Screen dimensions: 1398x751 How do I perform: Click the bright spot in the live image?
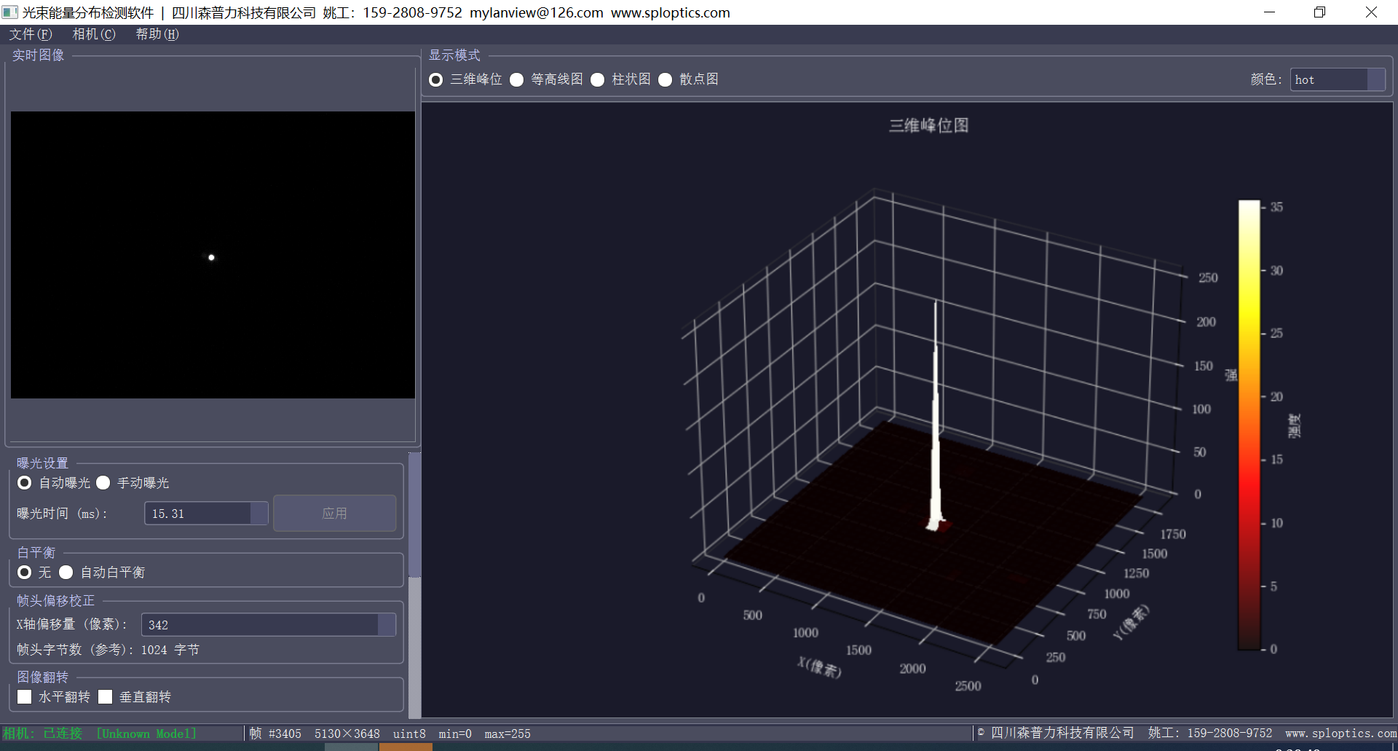click(211, 257)
